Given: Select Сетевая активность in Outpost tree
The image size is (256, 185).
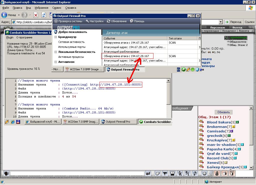Looking at the screenshot, I should pos(71,42).
